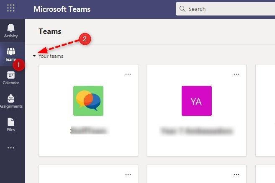Click the Teams page heading
Screen dimensions: 275x183
[x=50, y=31]
